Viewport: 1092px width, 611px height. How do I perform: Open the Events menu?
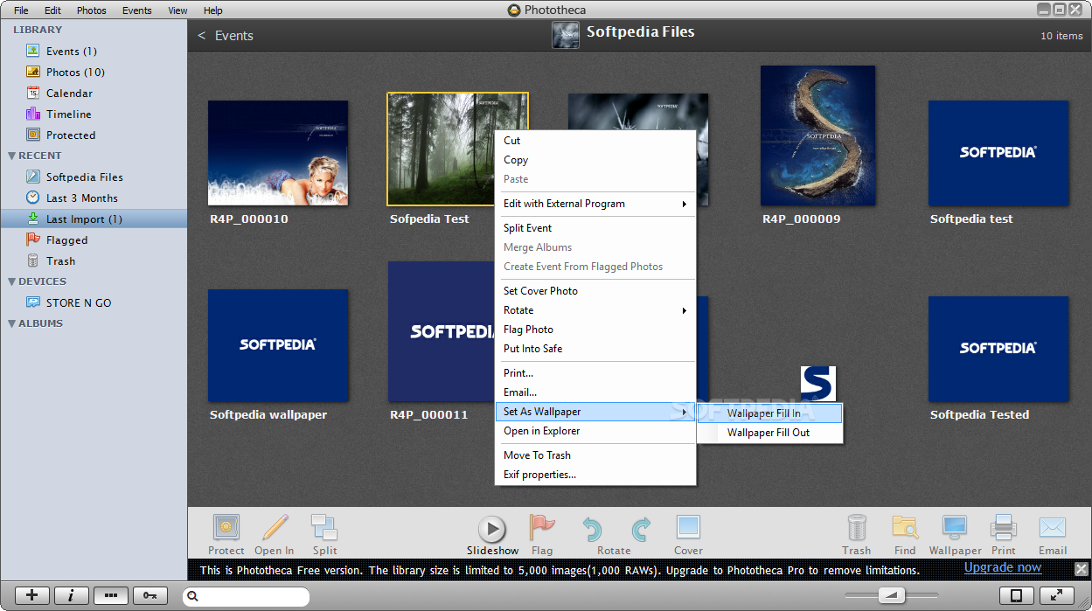[136, 10]
